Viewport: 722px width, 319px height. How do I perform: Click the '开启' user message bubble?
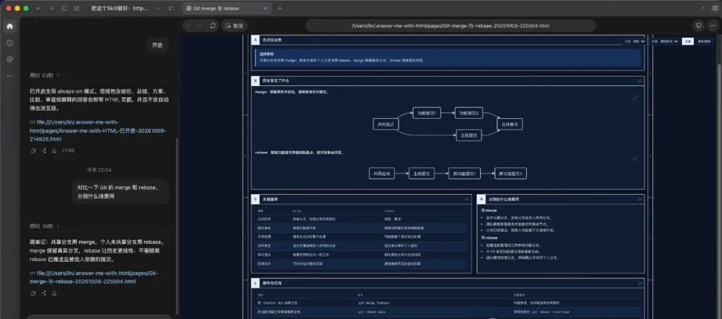click(158, 45)
